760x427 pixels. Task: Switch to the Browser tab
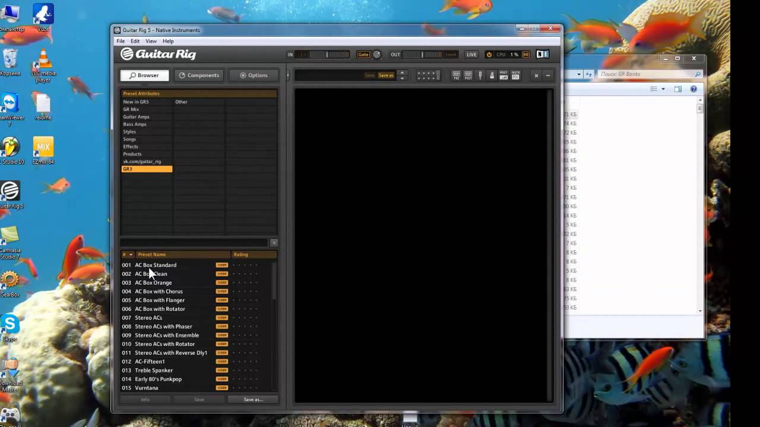point(145,75)
